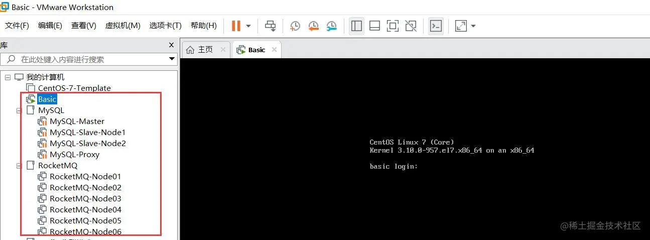Click the VM icon beside RocketMQ-Node03
The width and height of the screenshot is (650, 240).
(43, 199)
